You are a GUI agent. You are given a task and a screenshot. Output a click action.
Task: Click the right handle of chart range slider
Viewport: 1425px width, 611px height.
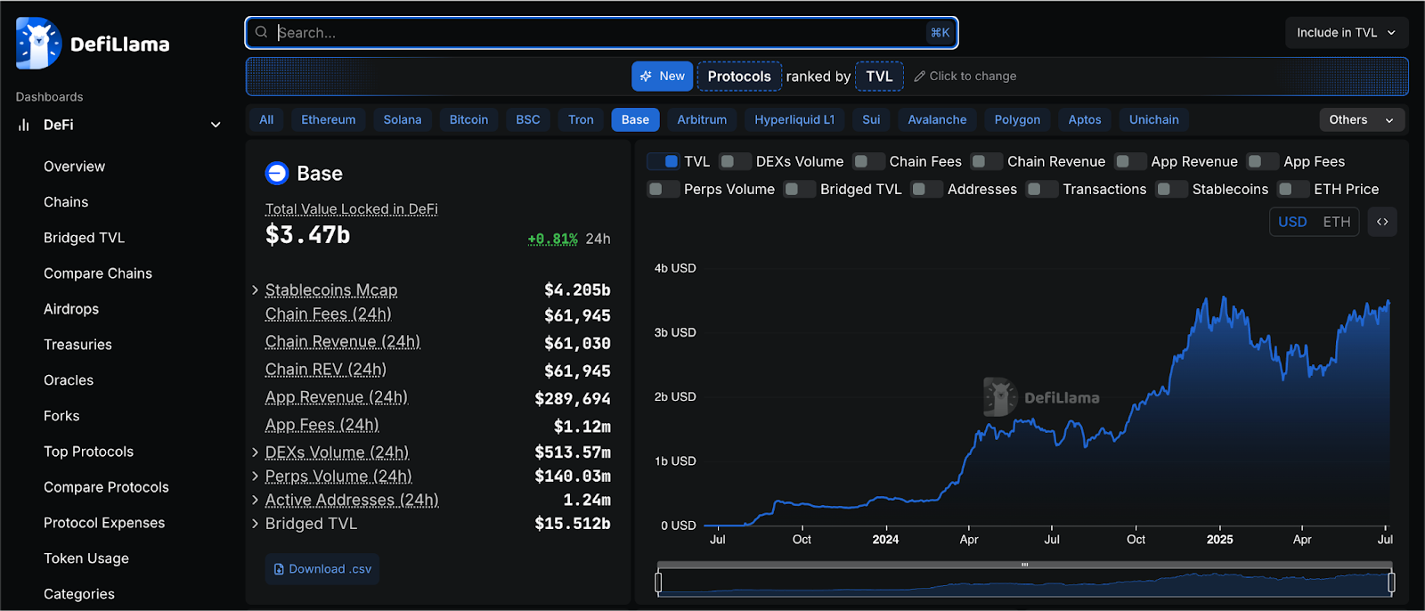coord(1391,582)
